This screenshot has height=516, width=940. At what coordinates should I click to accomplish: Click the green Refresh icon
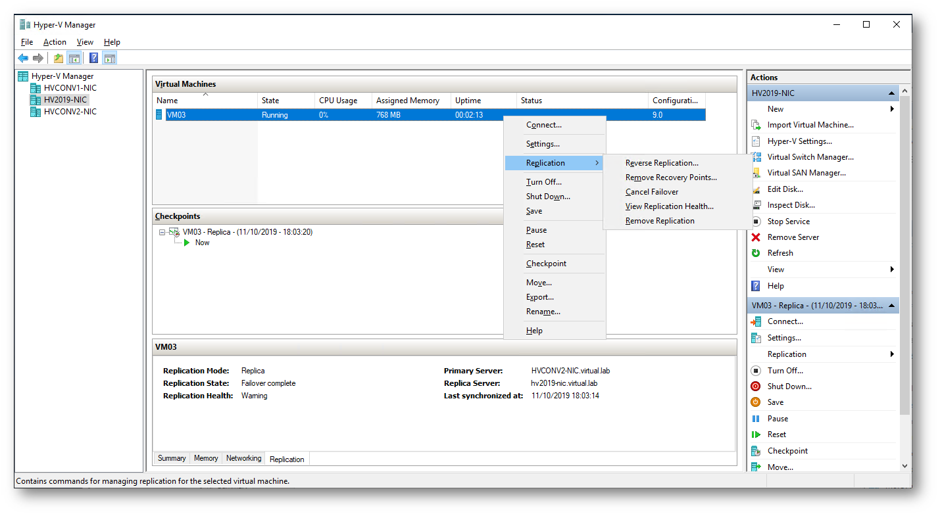[x=756, y=253]
